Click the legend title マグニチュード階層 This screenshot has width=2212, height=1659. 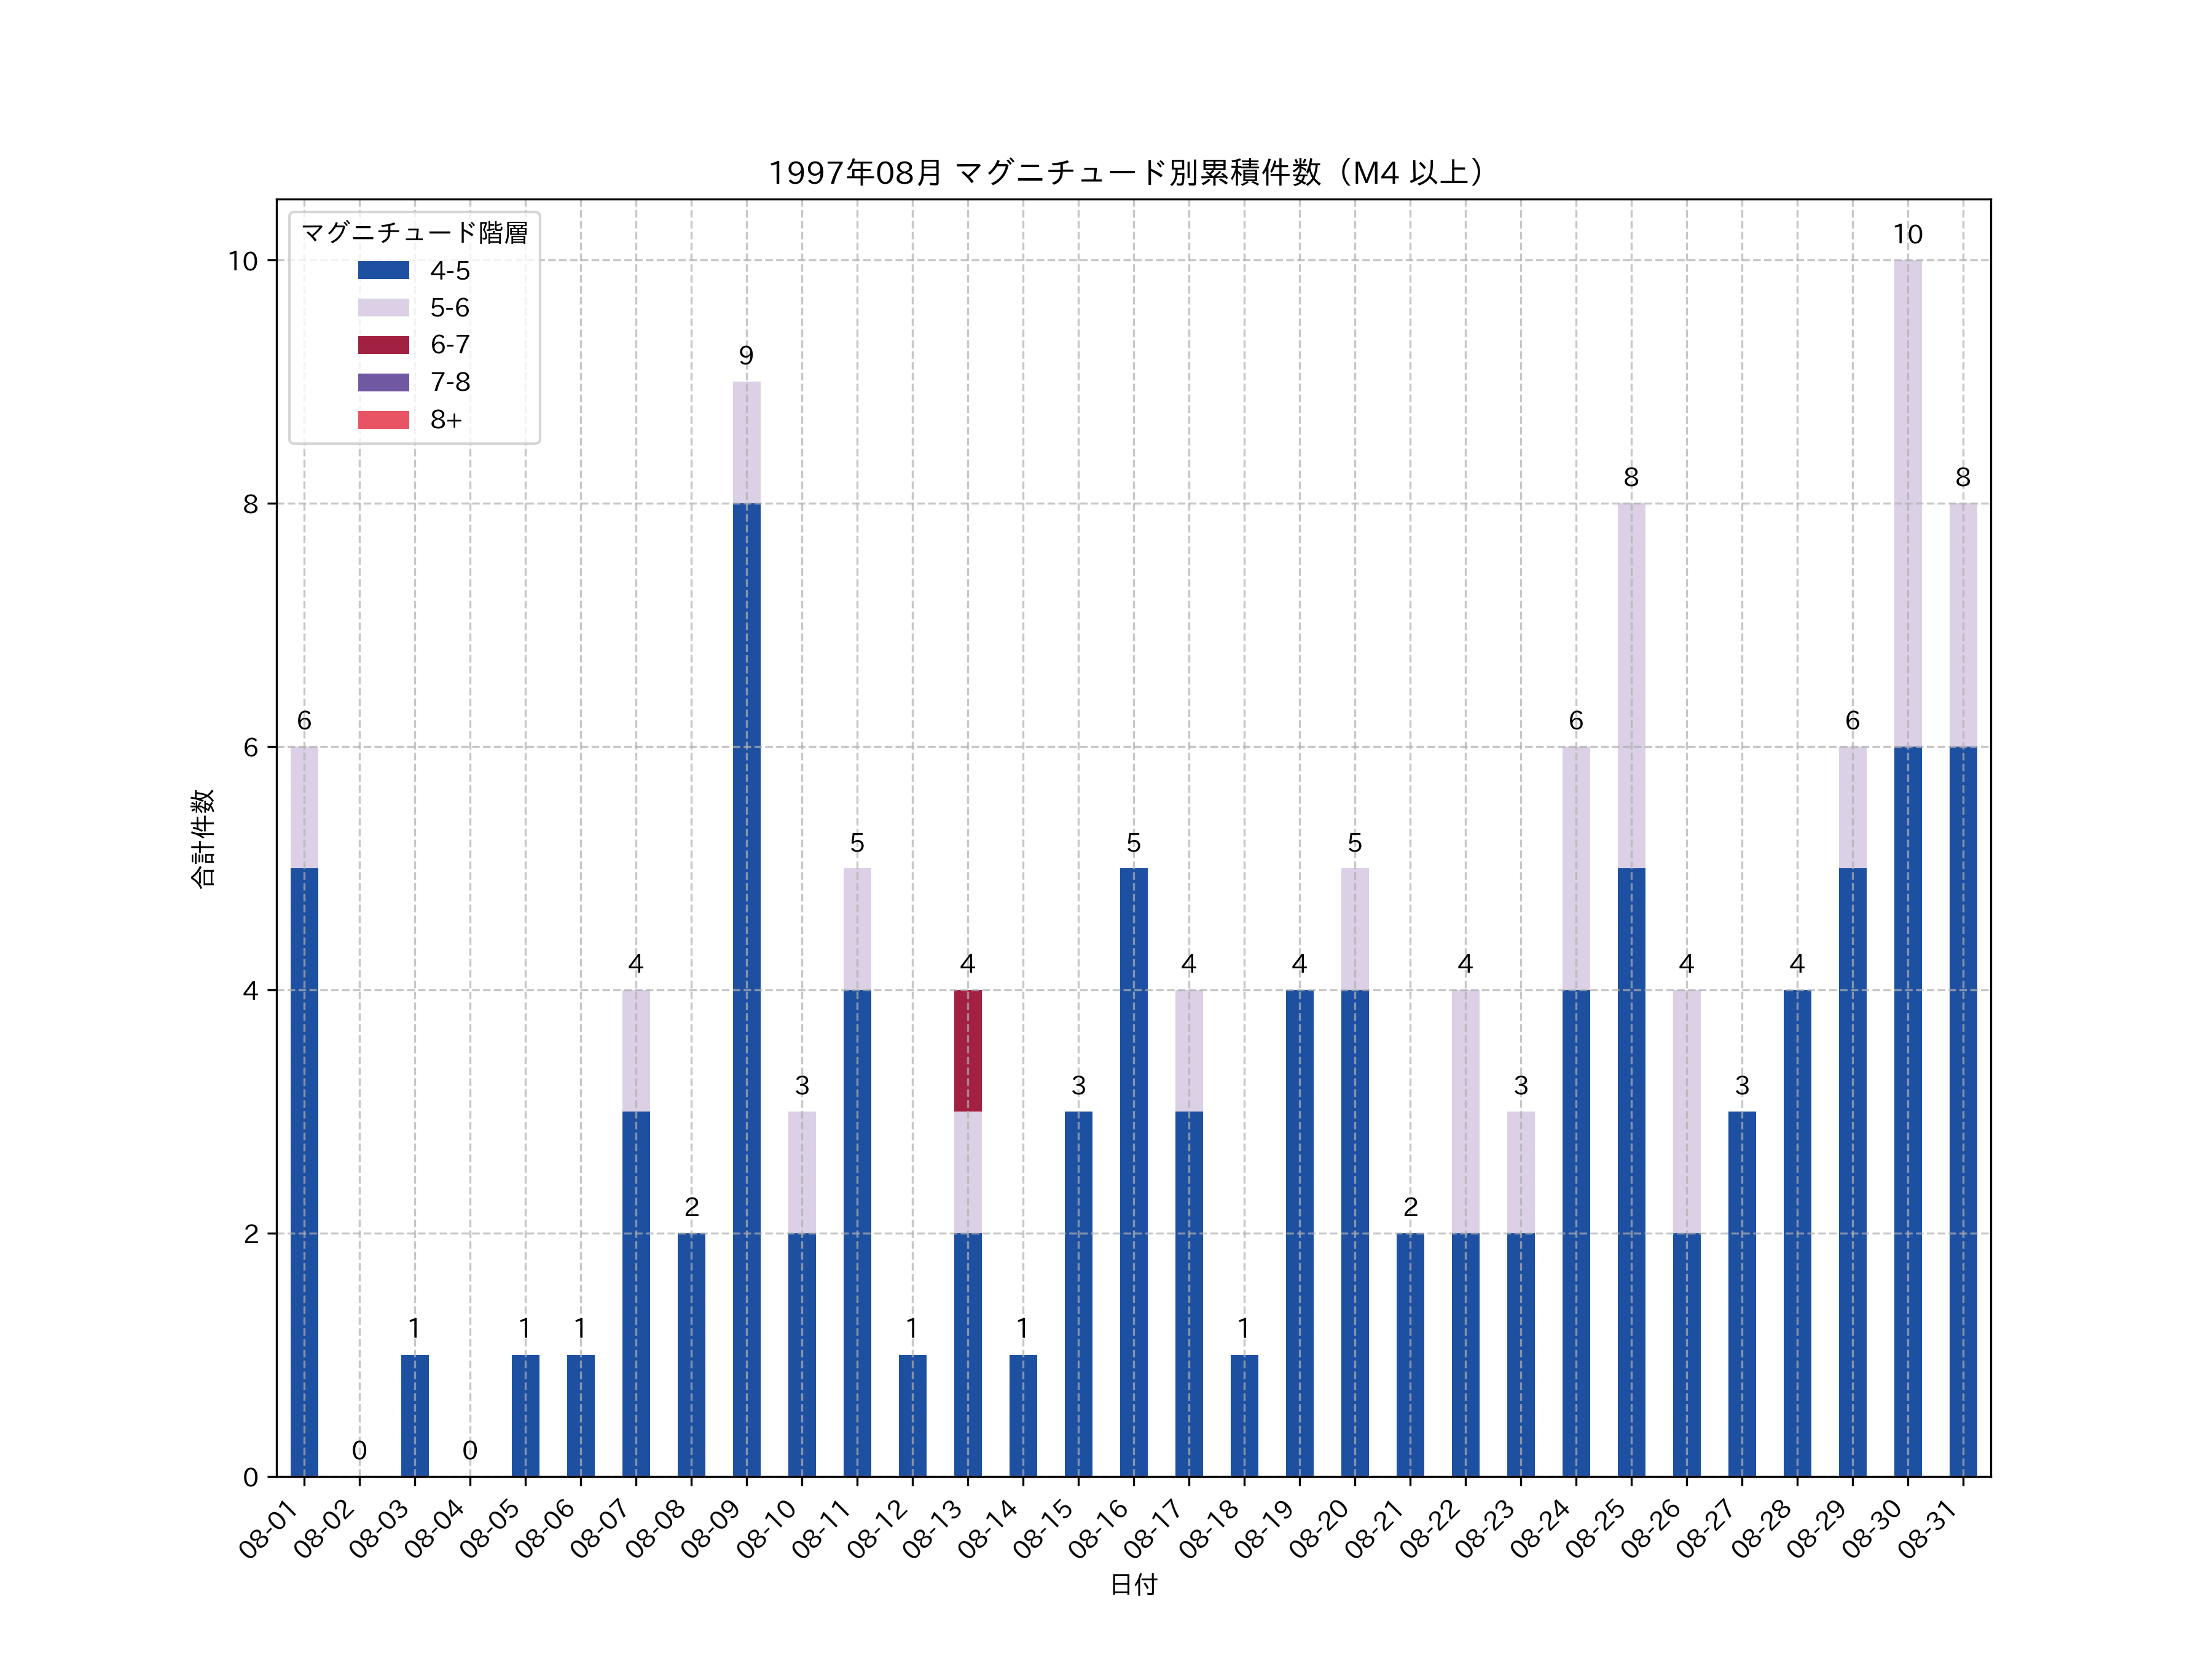[414, 233]
